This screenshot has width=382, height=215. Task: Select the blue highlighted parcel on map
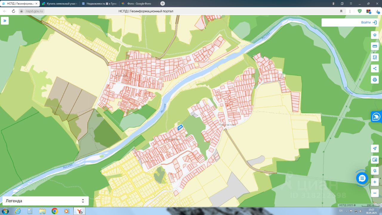[x=180, y=127]
